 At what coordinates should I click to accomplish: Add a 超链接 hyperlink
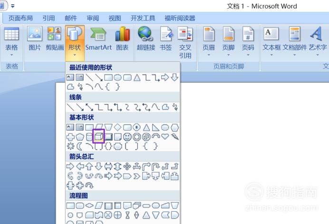pyautogui.click(x=146, y=39)
